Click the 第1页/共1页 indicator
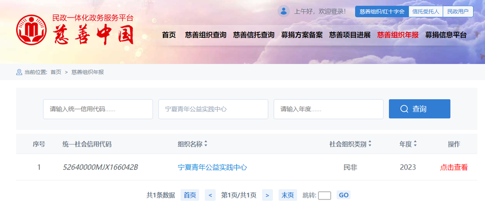The image size is (485, 223). tap(239, 195)
